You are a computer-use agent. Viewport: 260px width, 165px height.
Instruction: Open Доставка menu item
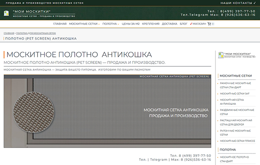tap(170, 24)
